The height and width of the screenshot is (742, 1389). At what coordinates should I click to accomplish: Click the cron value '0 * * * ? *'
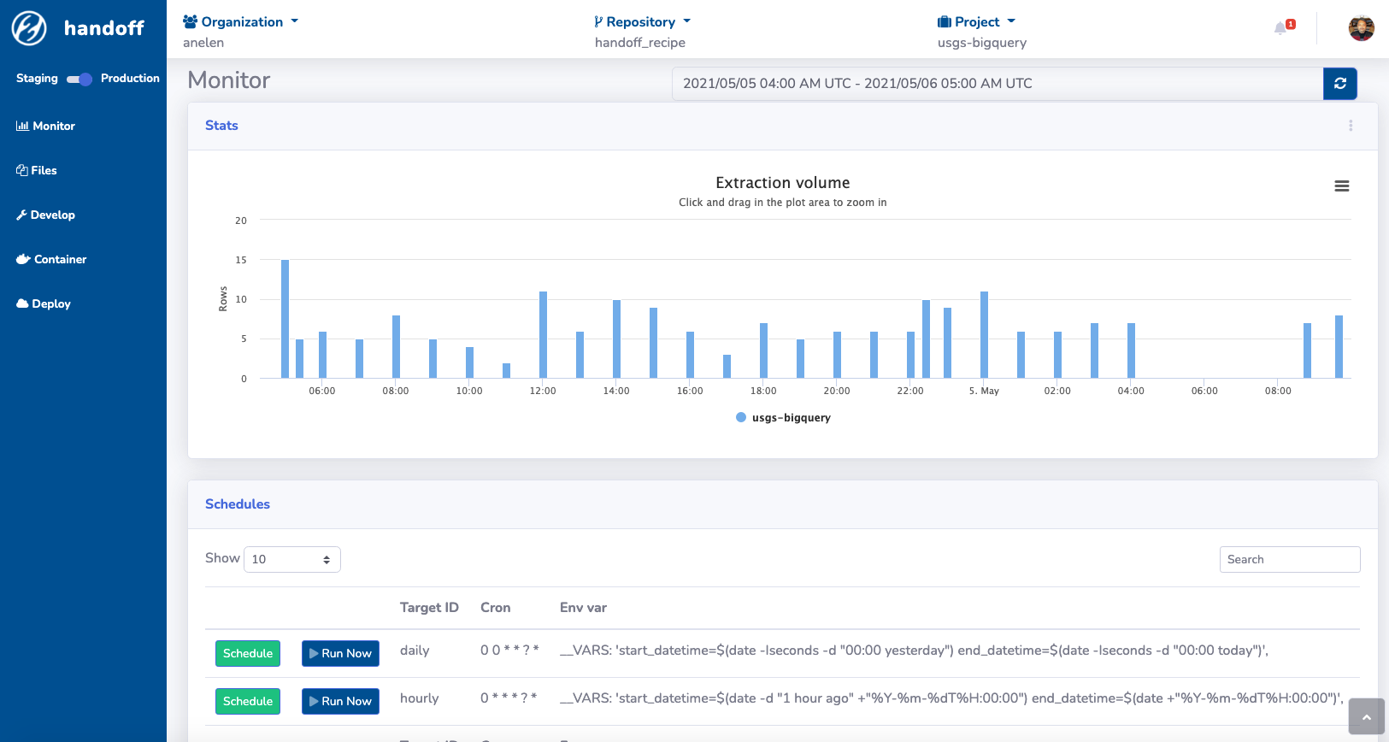509,698
